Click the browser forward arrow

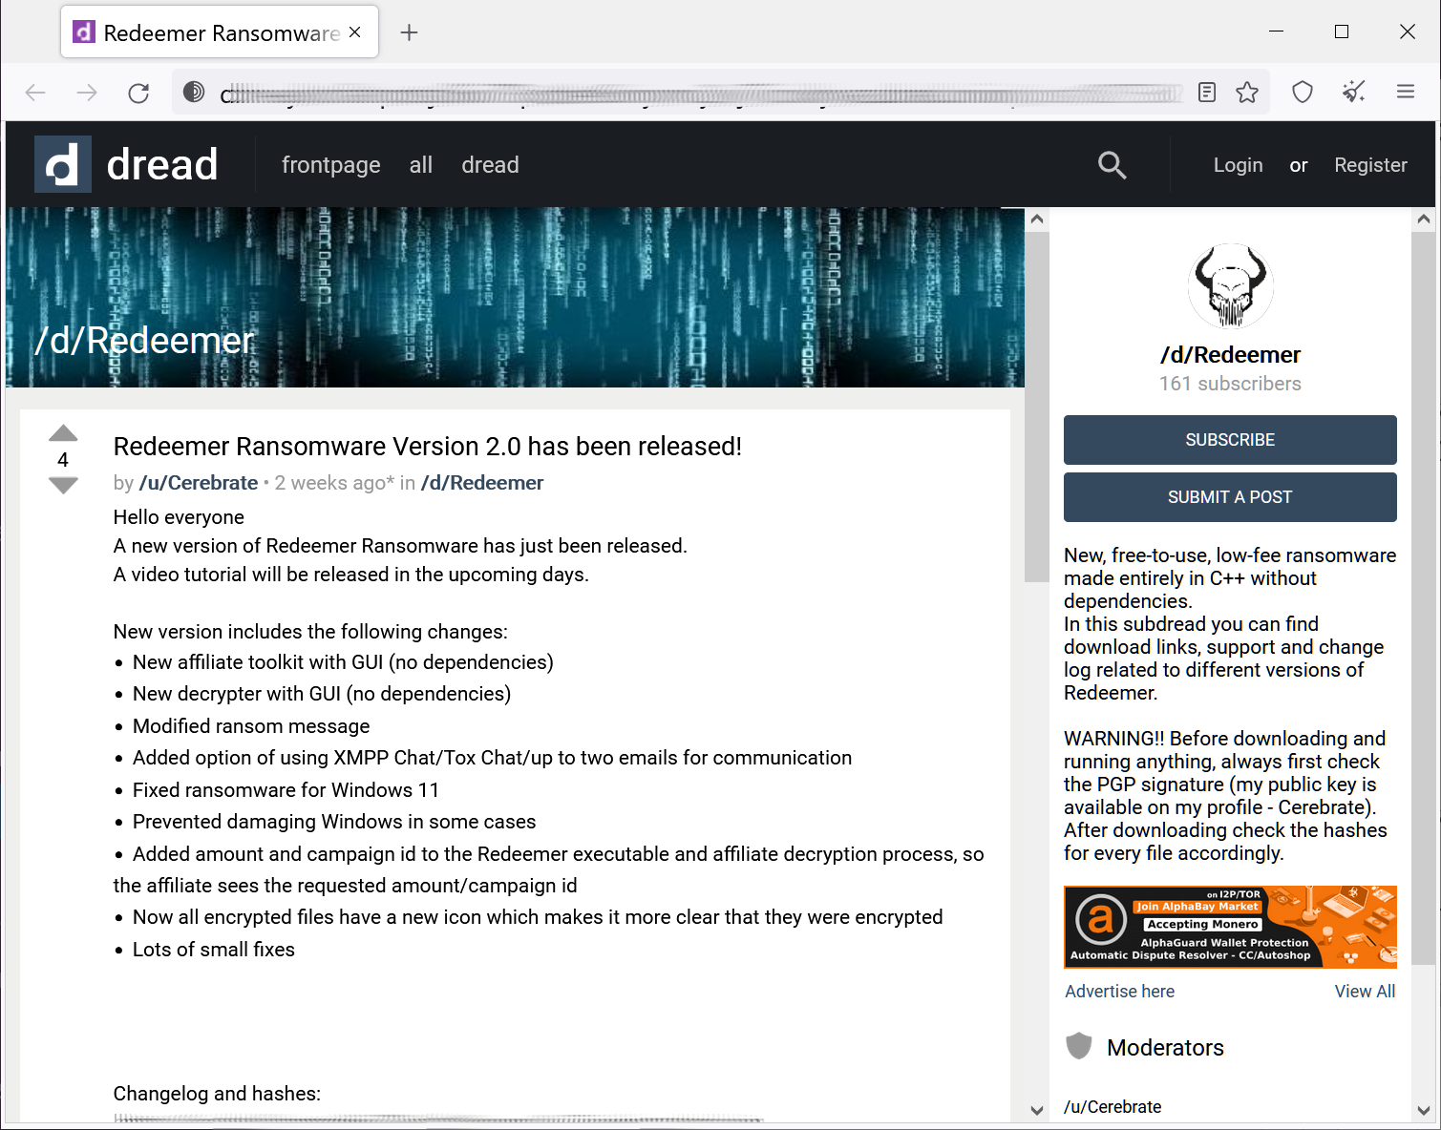(x=87, y=93)
